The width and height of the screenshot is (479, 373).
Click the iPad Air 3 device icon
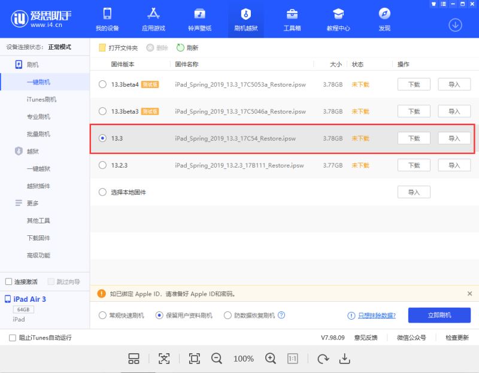click(8, 299)
